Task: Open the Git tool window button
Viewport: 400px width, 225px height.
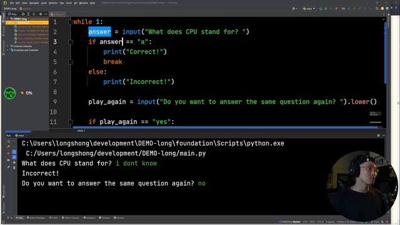Action: pyautogui.click(x=10, y=218)
